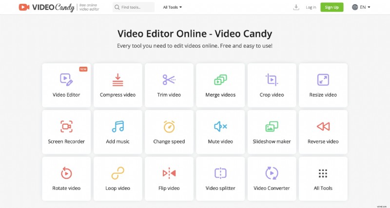Click the 'Video Editor Online - Video Candy' heading
Viewport: 390px width, 208px height.
(195, 34)
